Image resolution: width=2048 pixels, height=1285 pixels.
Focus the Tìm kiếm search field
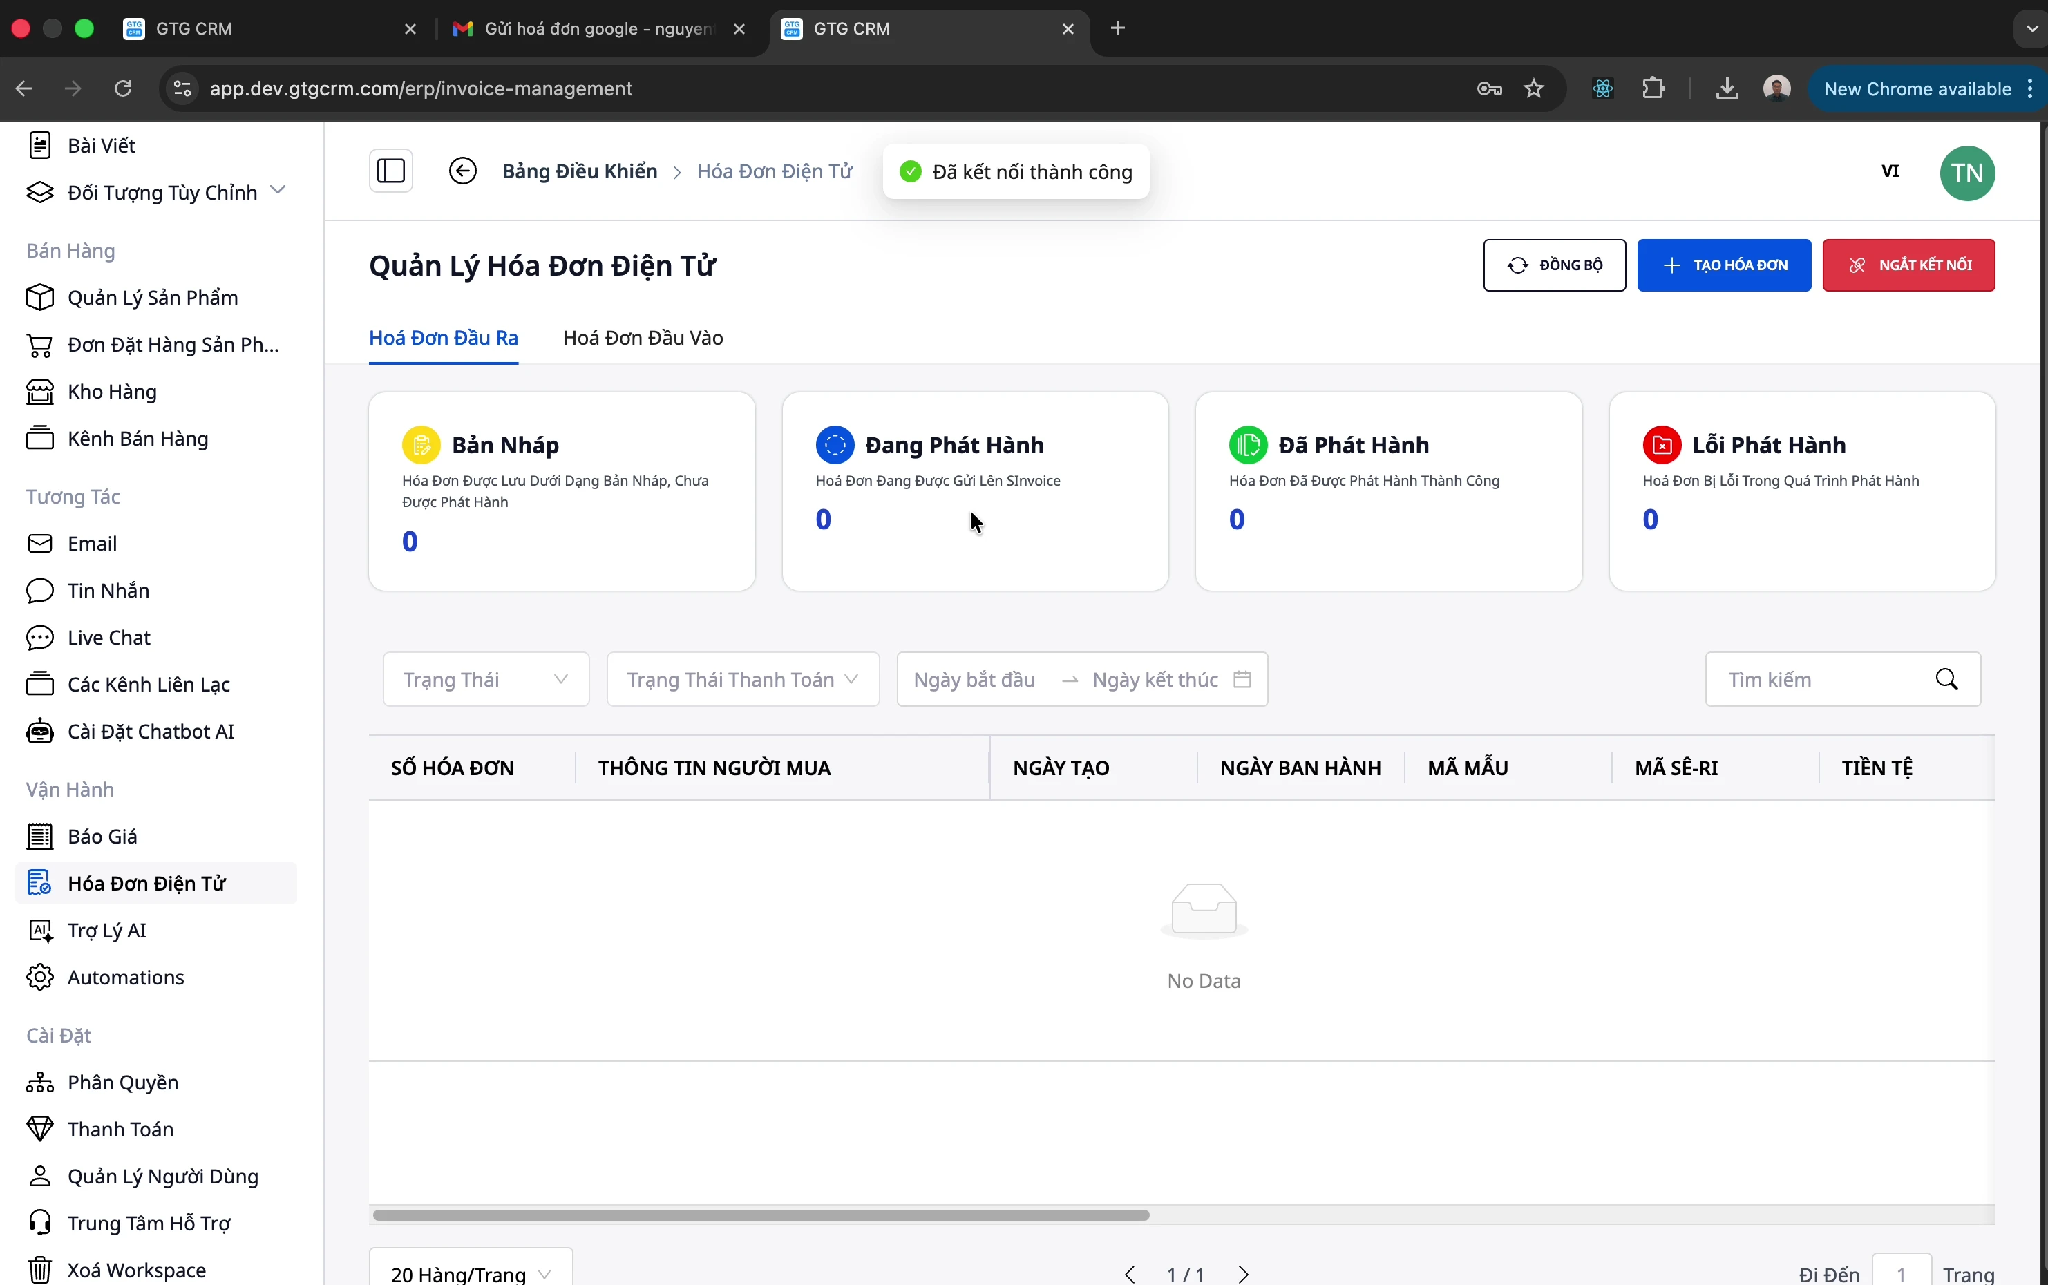pyautogui.click(x=1819, y=680)
